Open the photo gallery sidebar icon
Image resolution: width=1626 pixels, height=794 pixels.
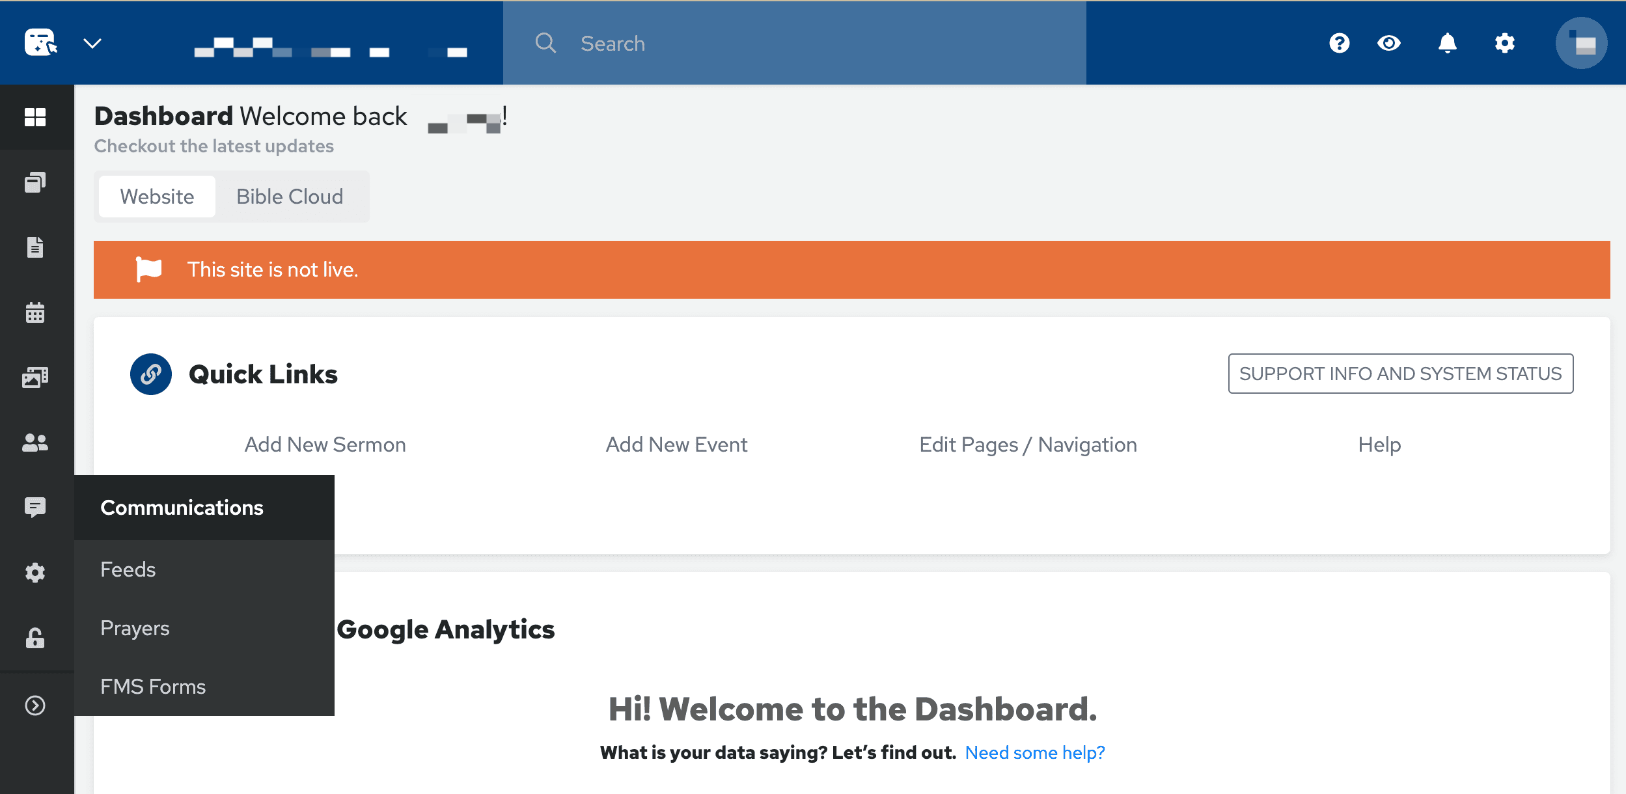coord(35,377)
